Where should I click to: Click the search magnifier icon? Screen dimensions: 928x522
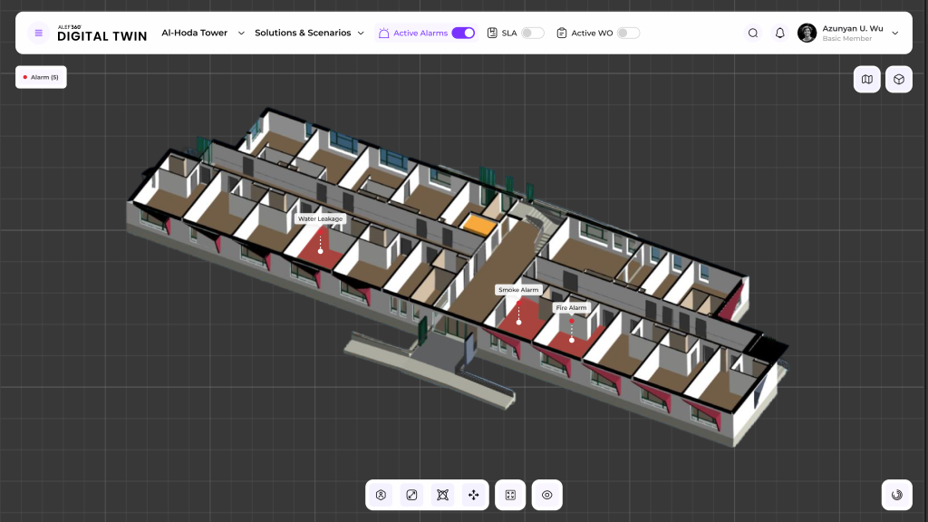(753, 33)
